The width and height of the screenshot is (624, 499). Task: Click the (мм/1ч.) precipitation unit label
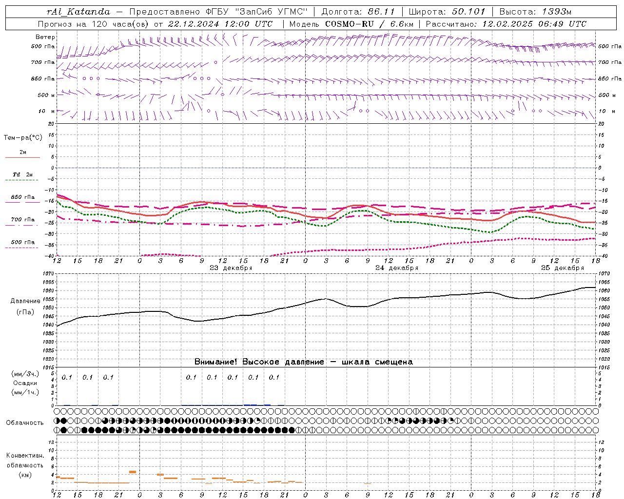25,393
